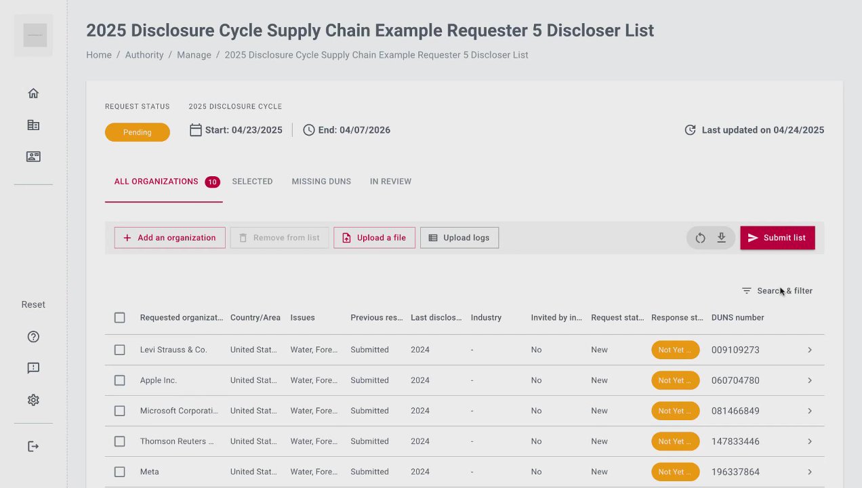Click the logout icon in sidebar

click(x=33, y=446)
